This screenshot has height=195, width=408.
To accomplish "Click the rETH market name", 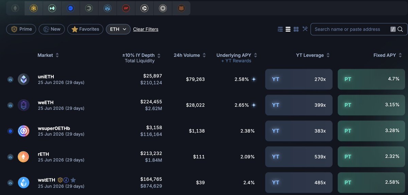I will (x=44, y=154).
